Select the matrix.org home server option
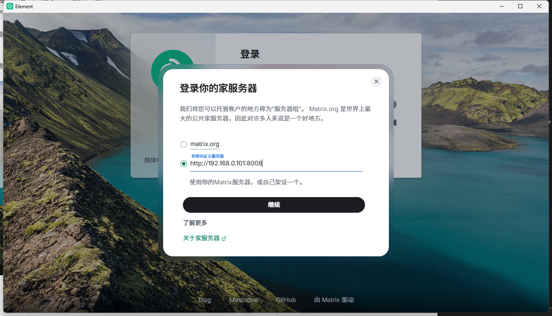 pyautogui.click(x=183, y=144)
